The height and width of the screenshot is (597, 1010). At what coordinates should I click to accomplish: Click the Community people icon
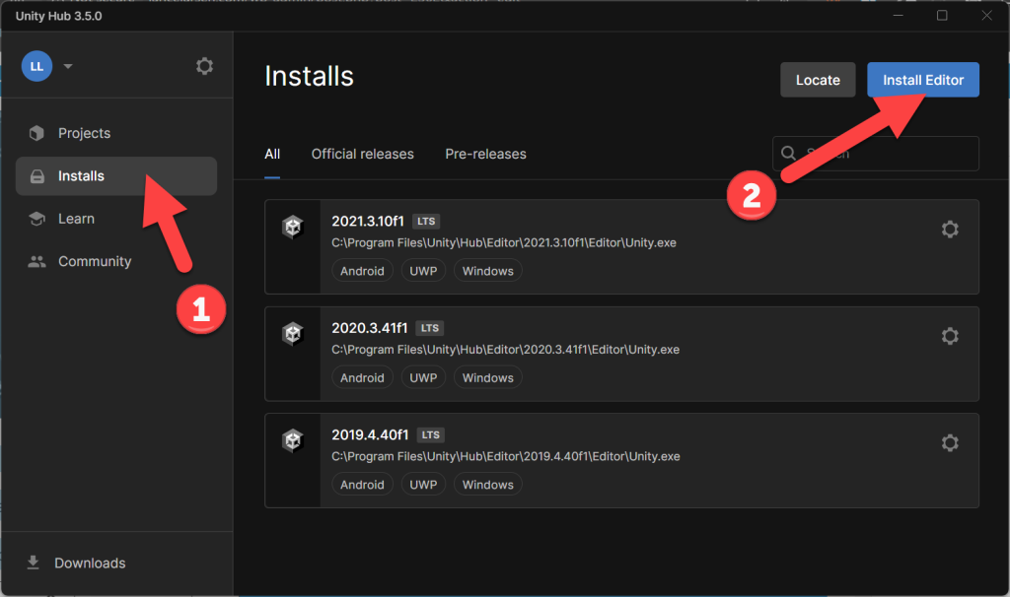[36, 261]
